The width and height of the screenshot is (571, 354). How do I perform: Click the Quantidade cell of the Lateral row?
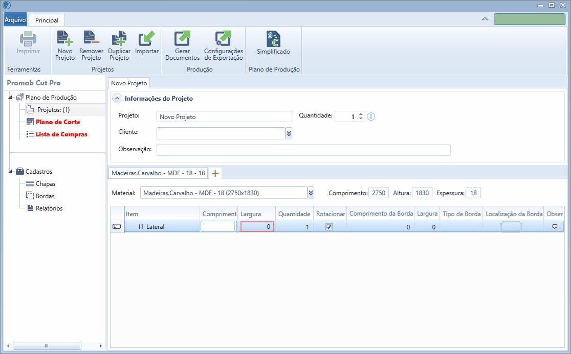coord(294,227)
